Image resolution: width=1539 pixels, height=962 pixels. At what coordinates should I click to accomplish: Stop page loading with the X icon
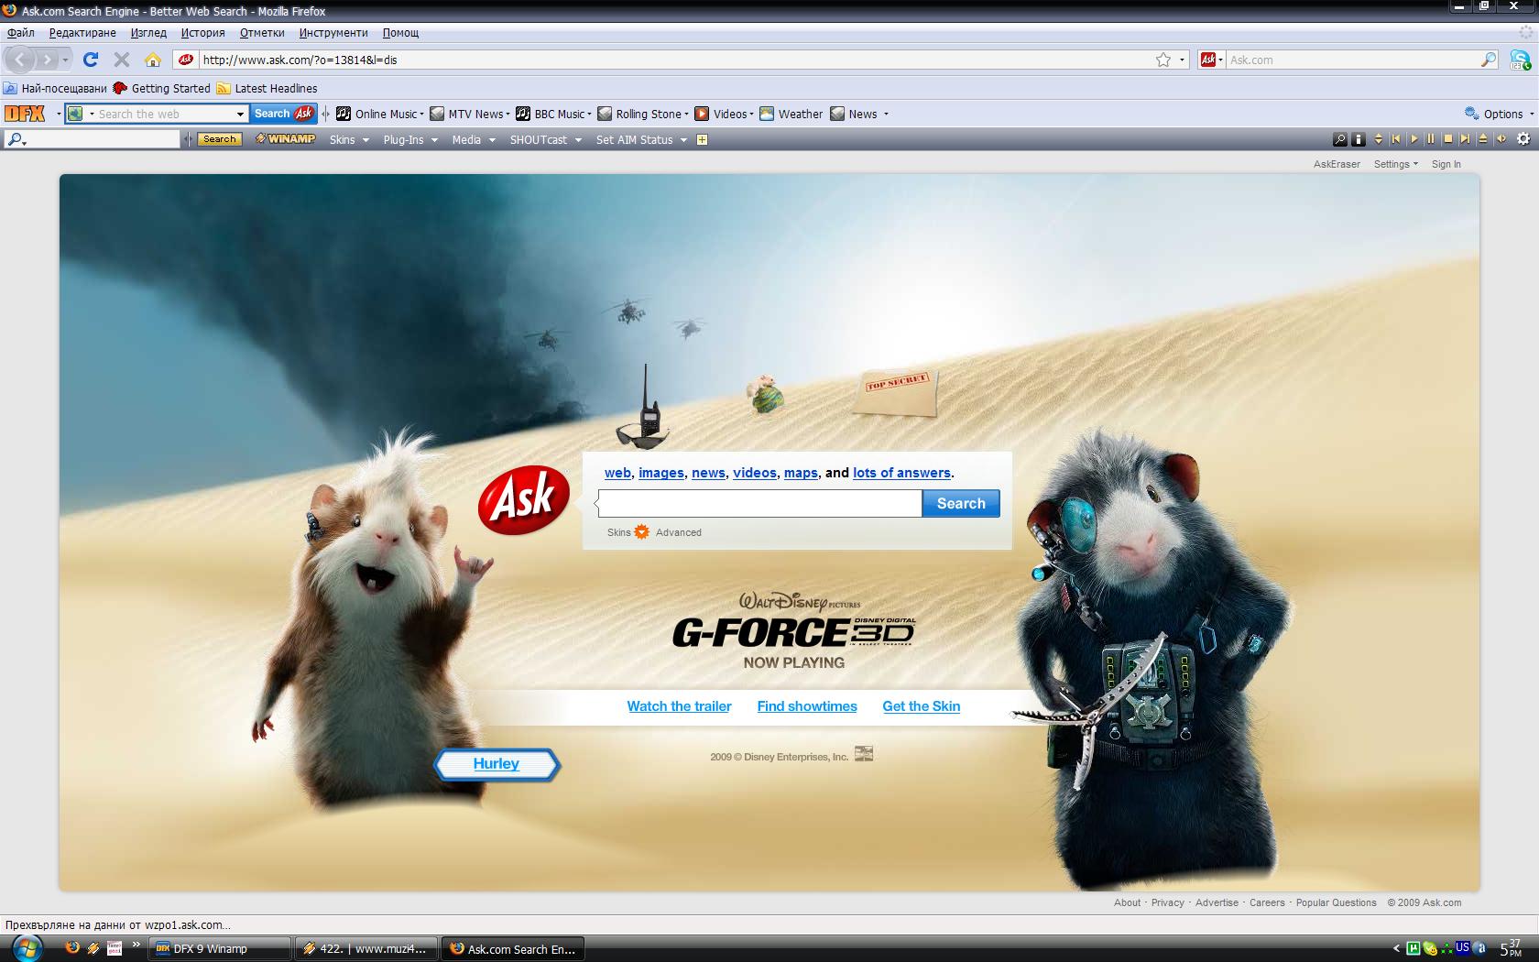coord(121,60)
